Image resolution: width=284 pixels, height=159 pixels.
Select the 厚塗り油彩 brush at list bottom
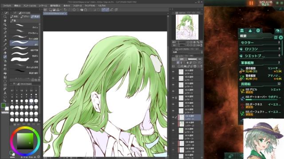(24, 72)
